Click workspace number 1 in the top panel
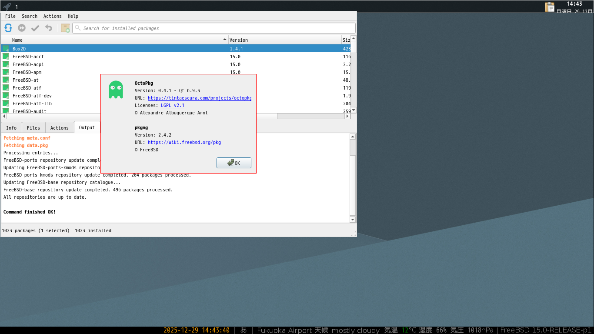Image resolution: width=594 pixels, height=334 pixels. (x=17, y=7)
